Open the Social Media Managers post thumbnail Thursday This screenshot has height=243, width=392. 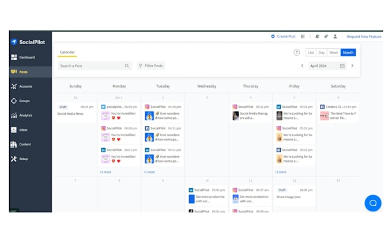[x=236, y=115]
